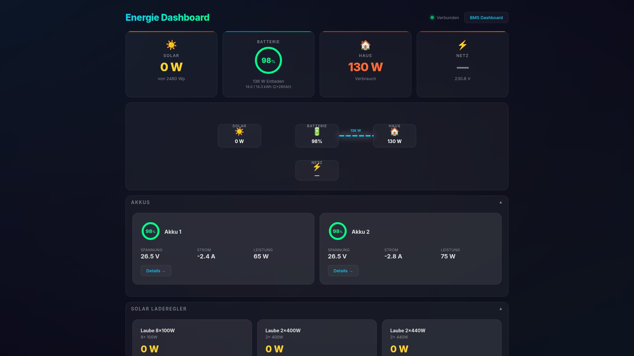Click '136 W Entladen' text
This screenshot has height=356, width=634.
(268, 81)
